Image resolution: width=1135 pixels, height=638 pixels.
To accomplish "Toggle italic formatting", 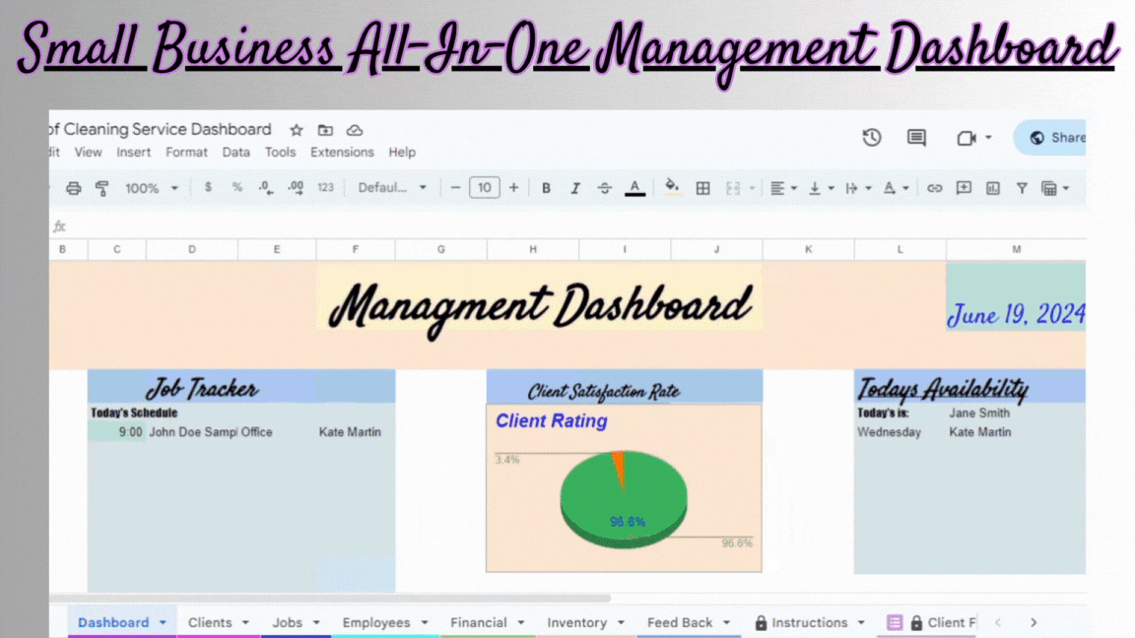I will point(574,188).
